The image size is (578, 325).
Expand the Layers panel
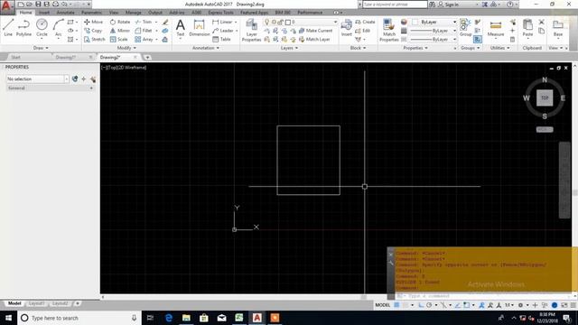click(289, 48)
